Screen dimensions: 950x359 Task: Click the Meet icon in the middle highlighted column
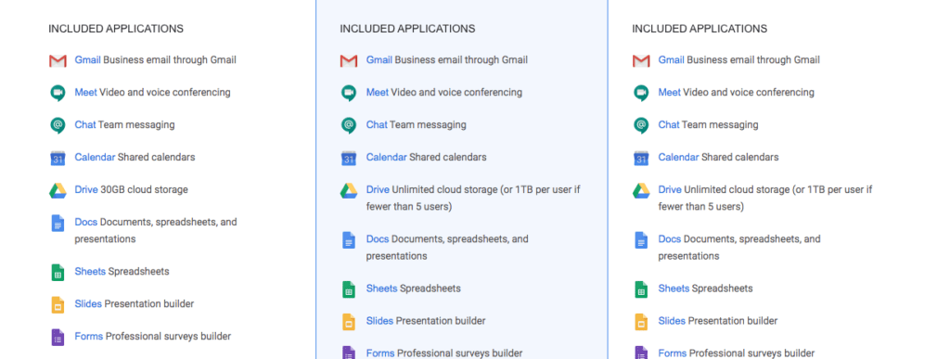tap(349, 94)
